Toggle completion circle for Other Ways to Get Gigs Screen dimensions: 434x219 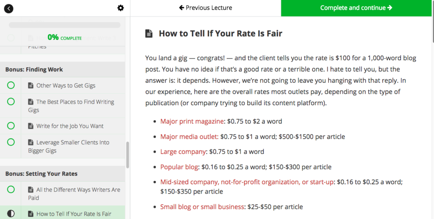click(11, 85)
